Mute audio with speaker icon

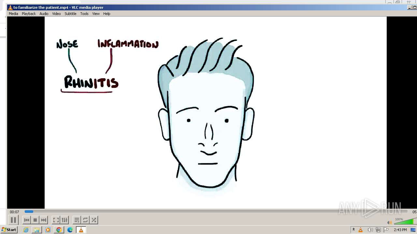point(389,223)
